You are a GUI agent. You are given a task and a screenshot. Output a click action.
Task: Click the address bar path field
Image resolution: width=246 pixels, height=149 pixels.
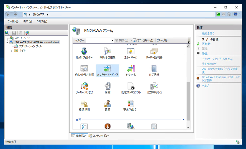click(119, 14)
